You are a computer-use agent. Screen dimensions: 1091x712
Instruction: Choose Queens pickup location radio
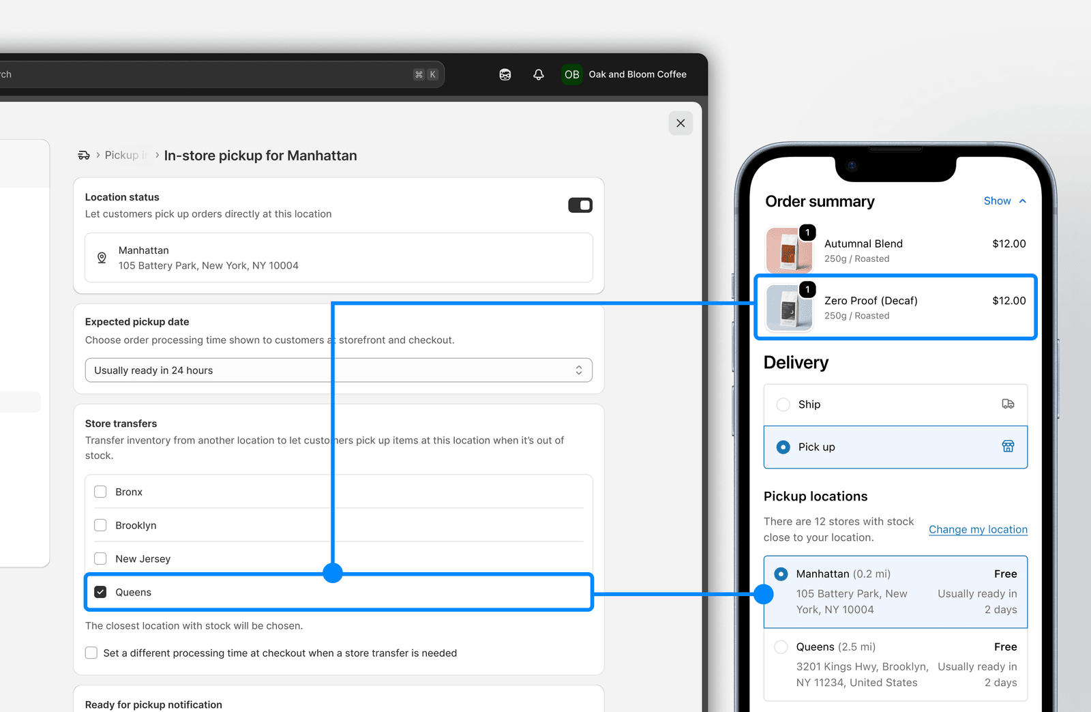[781, 647]
